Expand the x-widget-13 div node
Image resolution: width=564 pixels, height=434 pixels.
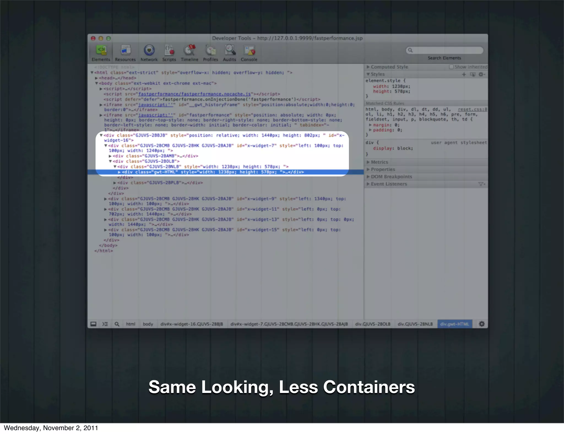(x=106, y=219)
